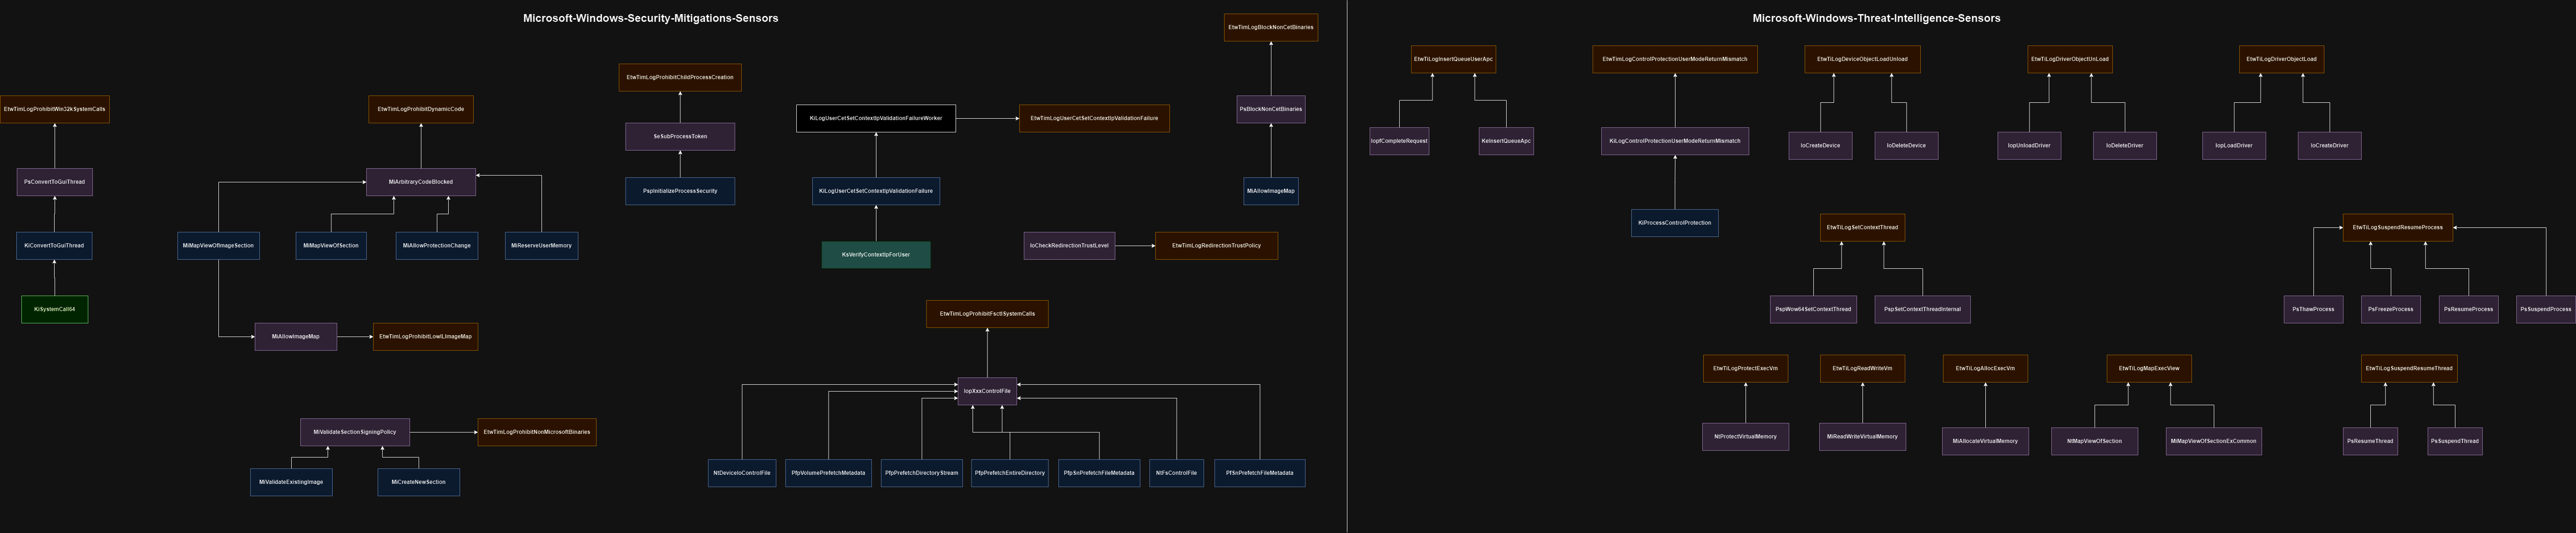Click the MiValidateSectionSigningPolicy node

tap(355, 432)
